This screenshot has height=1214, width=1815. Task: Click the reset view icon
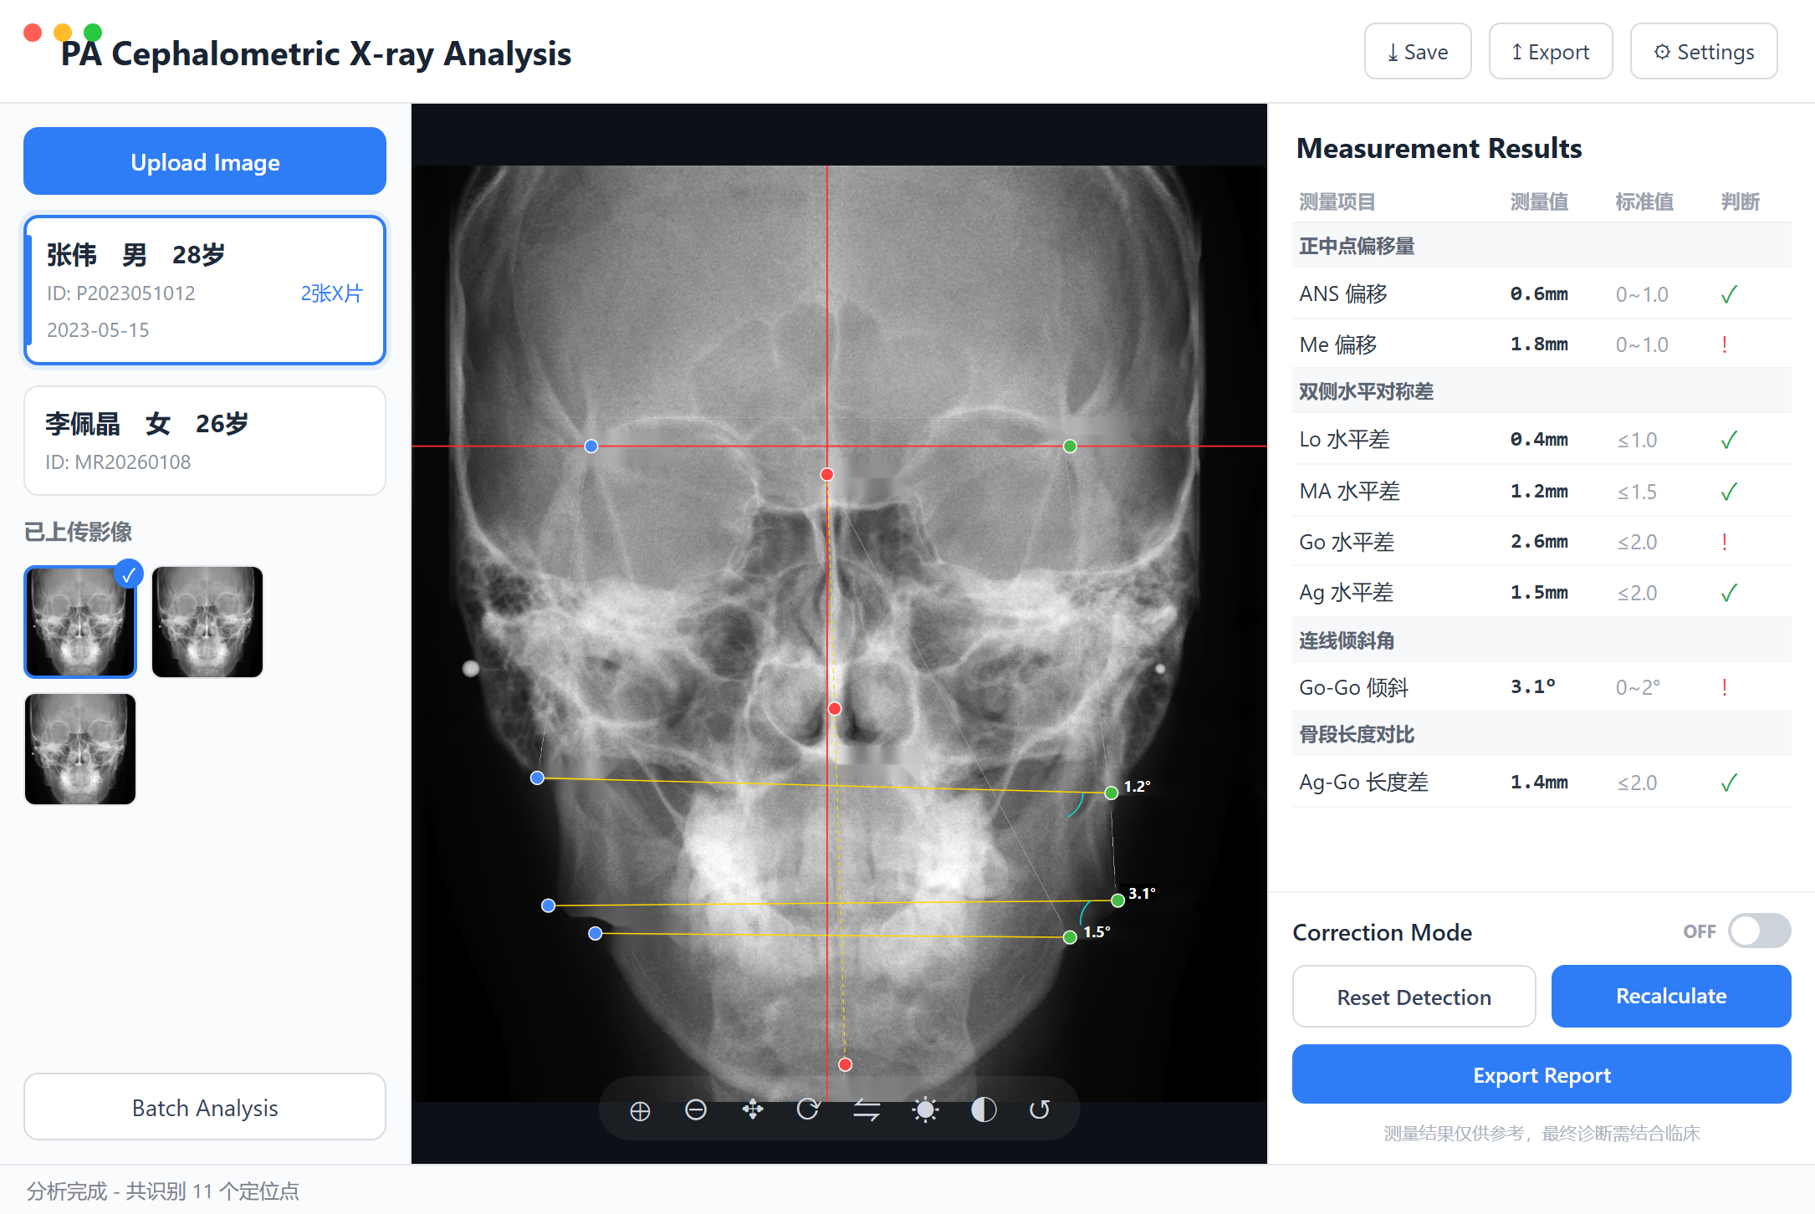click(1040, 1110)
